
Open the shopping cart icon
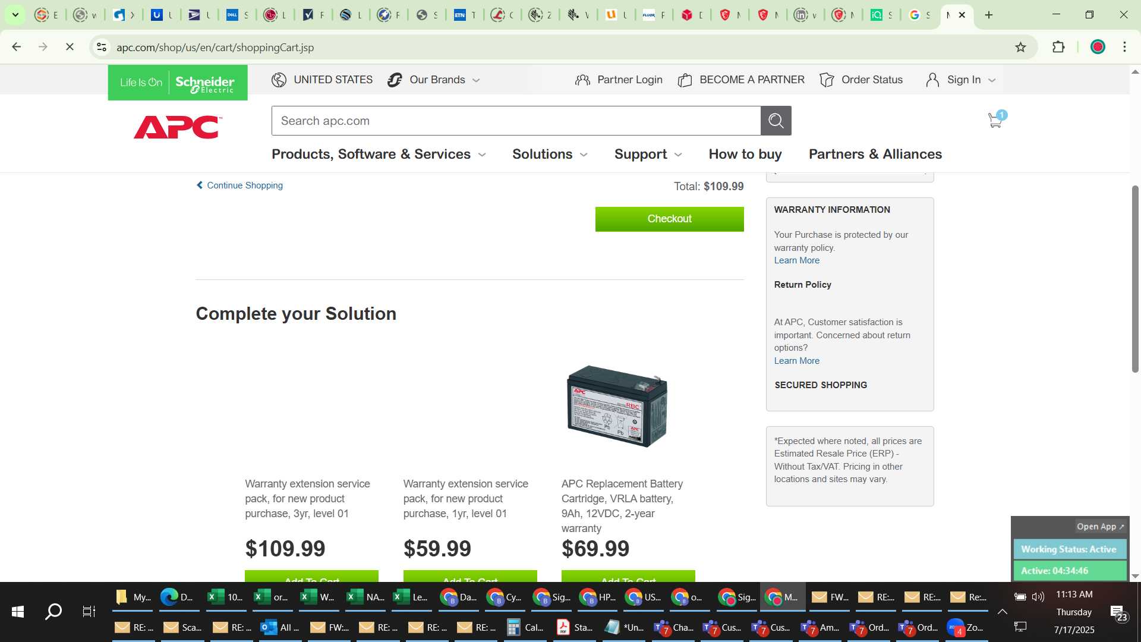click(x=996, y=120)
